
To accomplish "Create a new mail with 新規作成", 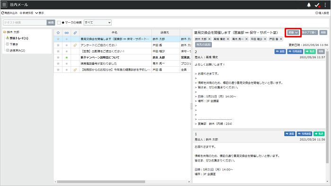I will click(26, 13).
